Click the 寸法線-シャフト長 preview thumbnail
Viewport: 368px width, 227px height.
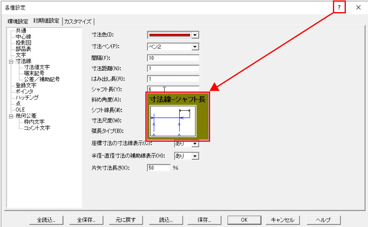tap(173, 121)
